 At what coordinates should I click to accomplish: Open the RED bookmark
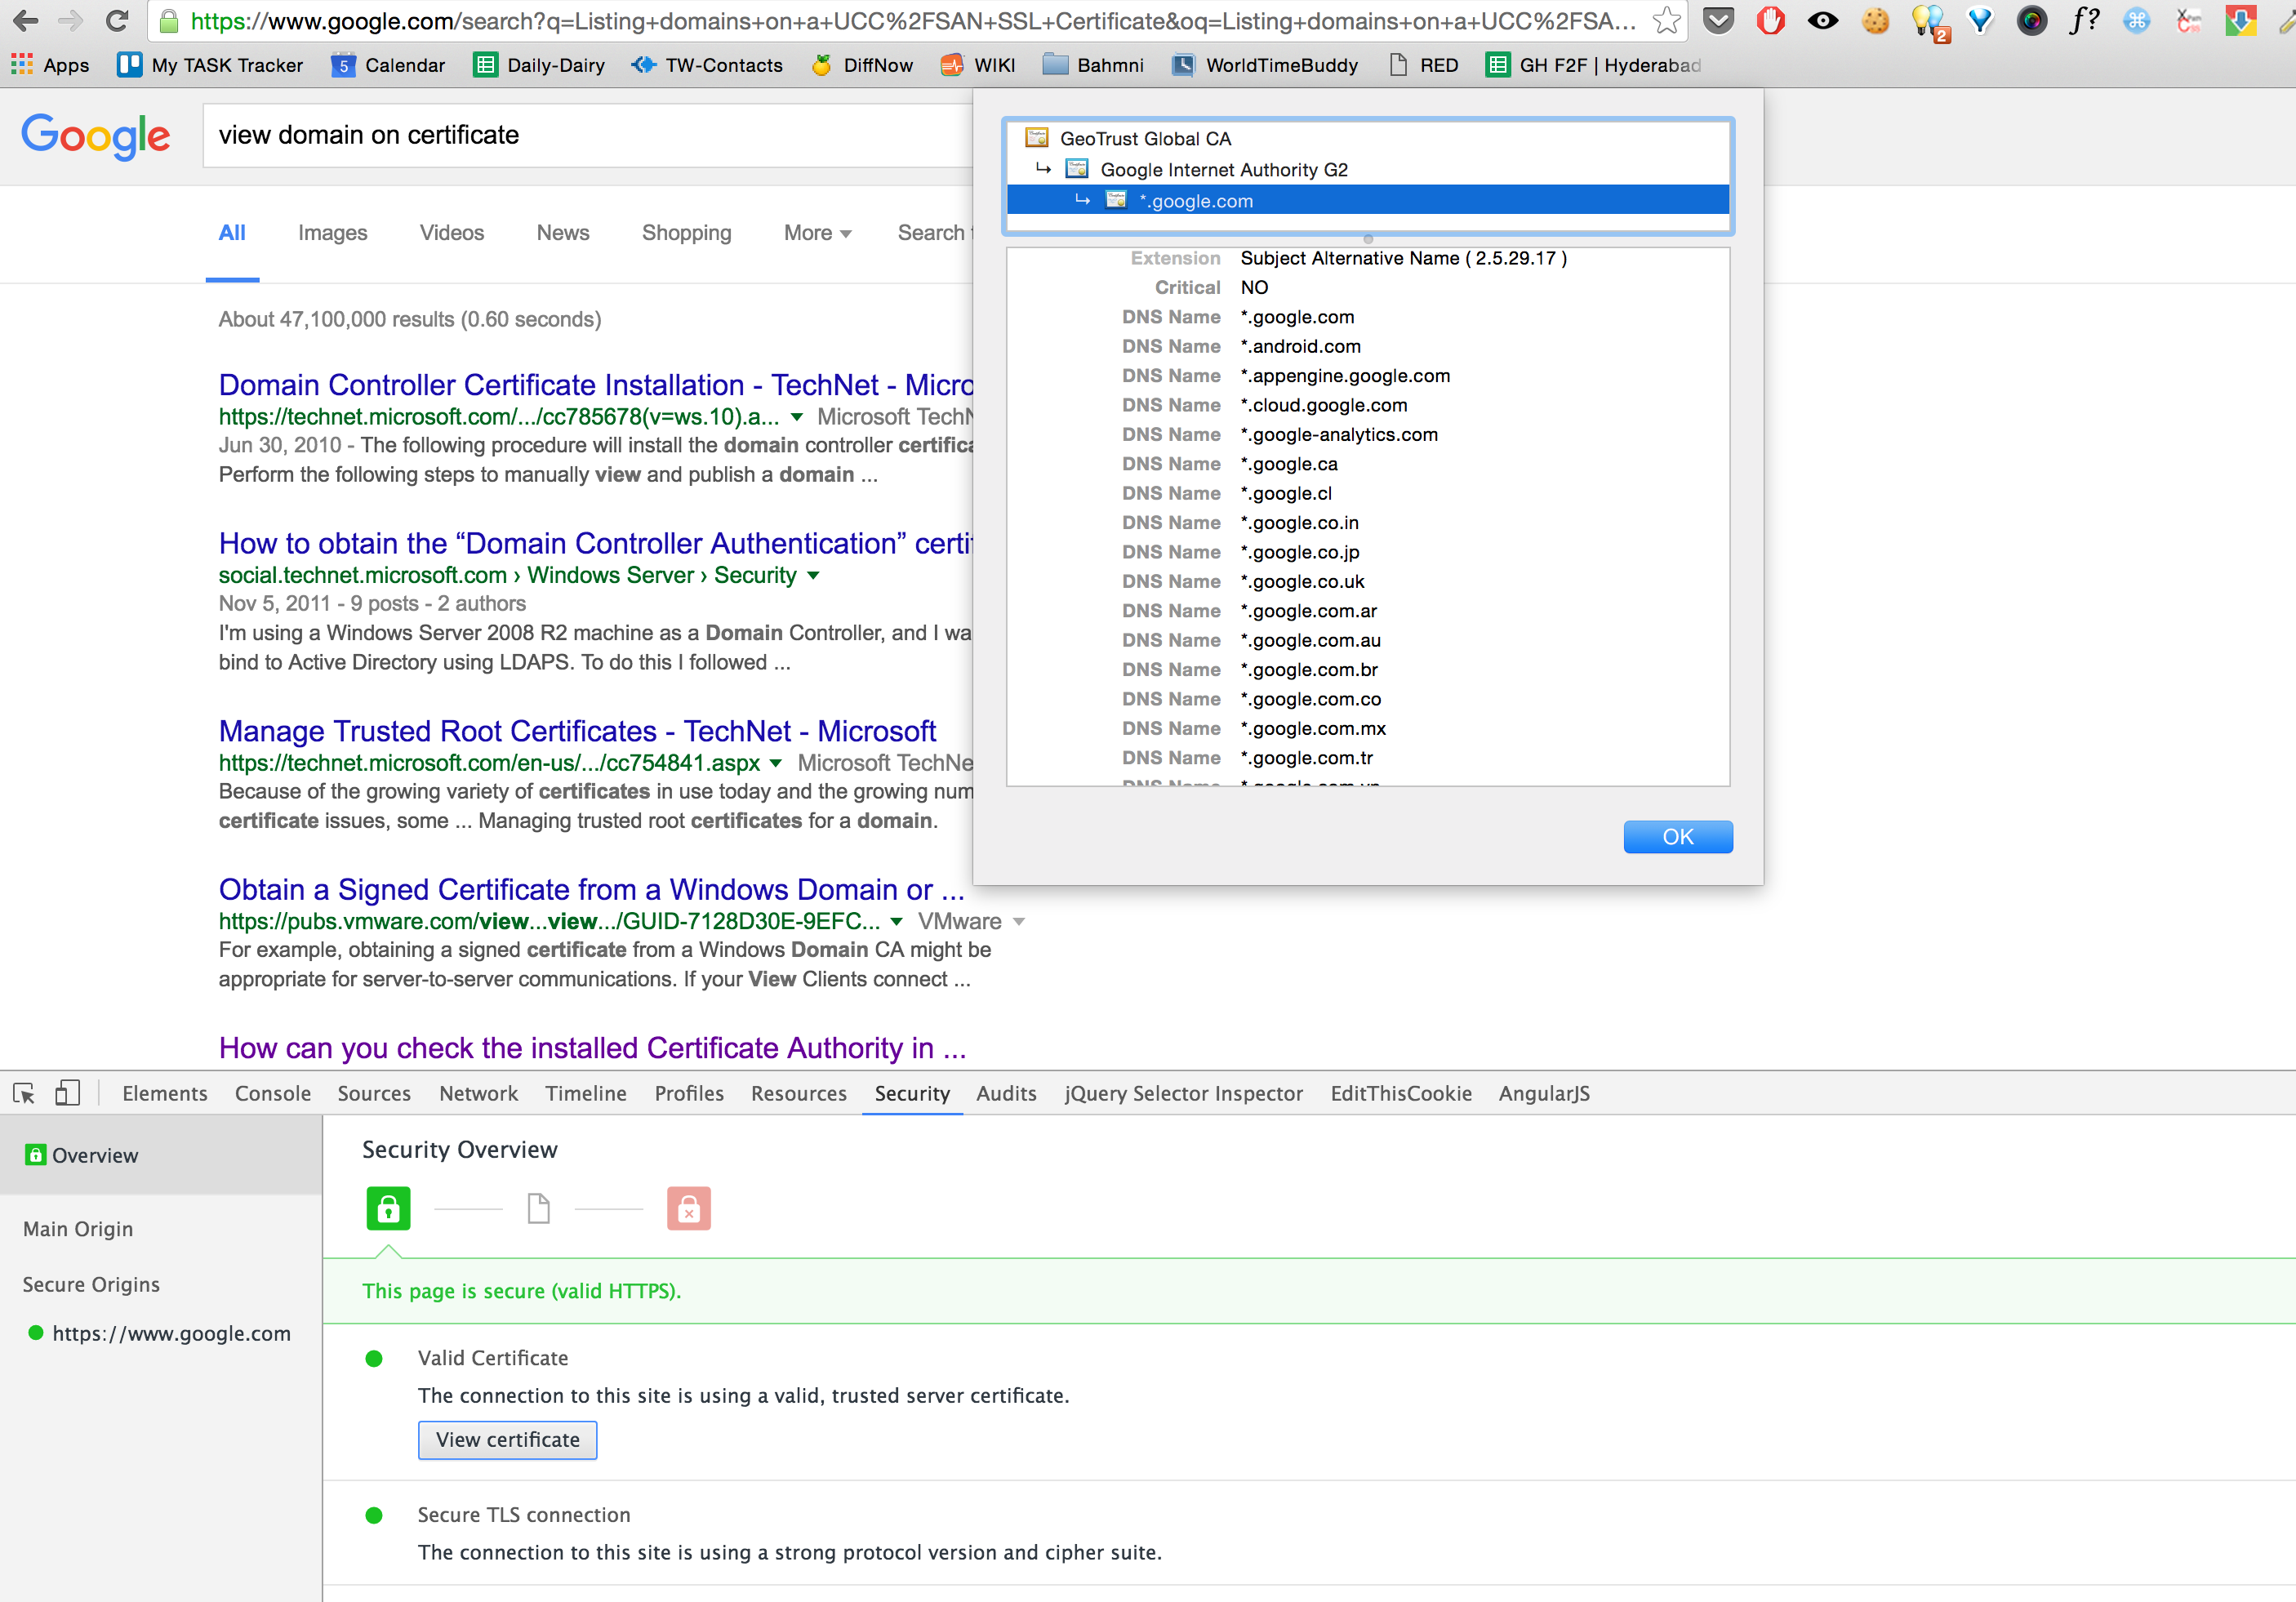1423,65
